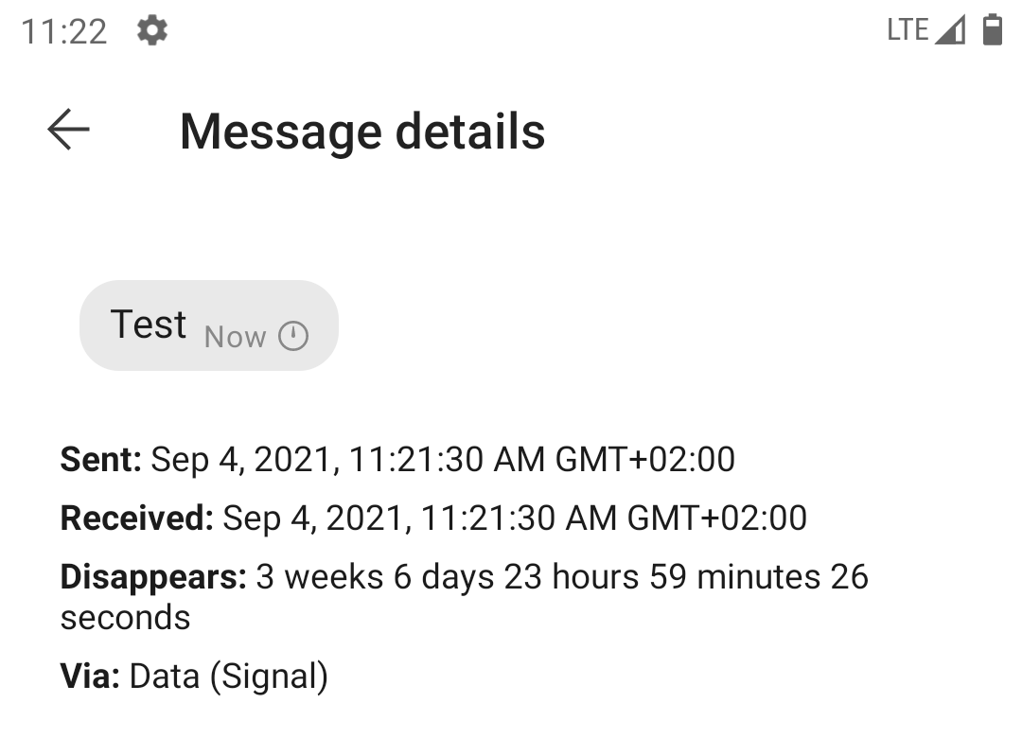The height and width of the screenshot is (738, 1022).
Task: Tap Sep 4, 2021 in the Sent line
Action: click(x=241, y=459)
